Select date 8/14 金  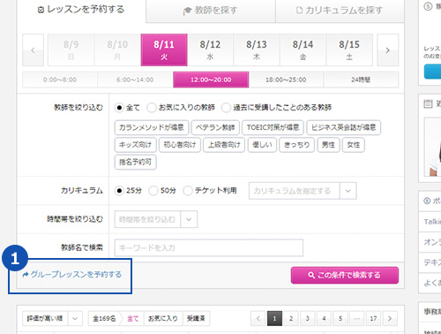click(x=303, y=49)
